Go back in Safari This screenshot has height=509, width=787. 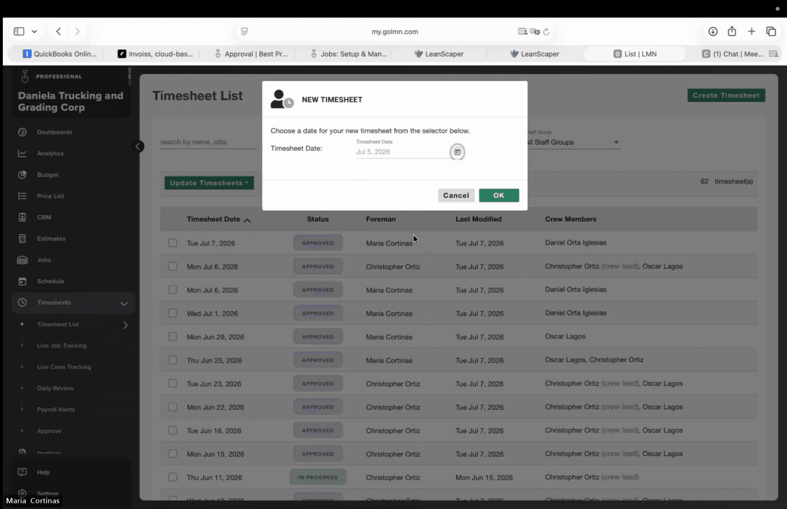point(59,31)
